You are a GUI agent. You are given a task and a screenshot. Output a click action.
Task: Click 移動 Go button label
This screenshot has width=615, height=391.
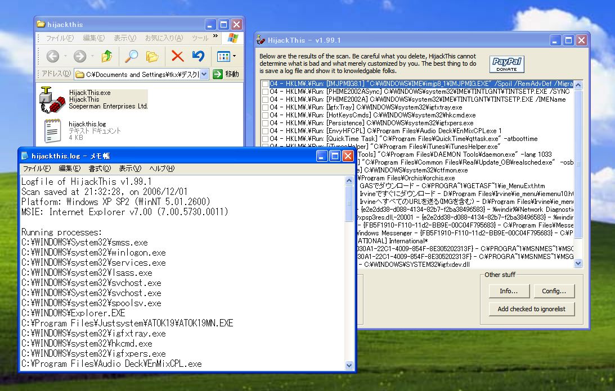tap(232, 74)
